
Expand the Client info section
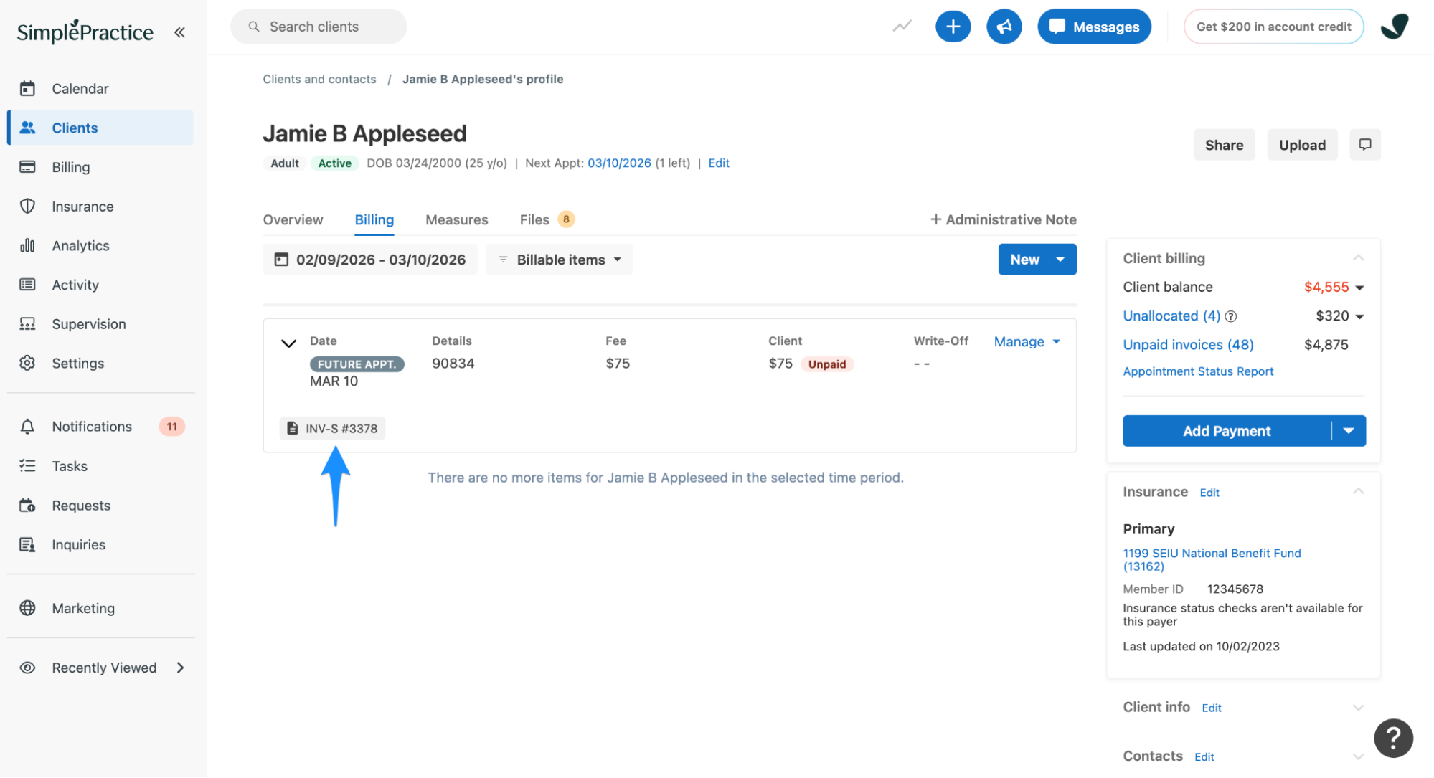pos(1358,708)
